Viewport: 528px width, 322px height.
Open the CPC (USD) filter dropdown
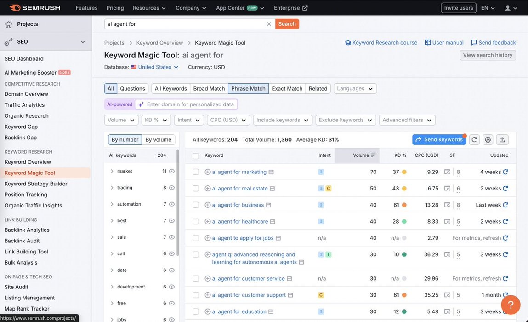click(228, 120)
